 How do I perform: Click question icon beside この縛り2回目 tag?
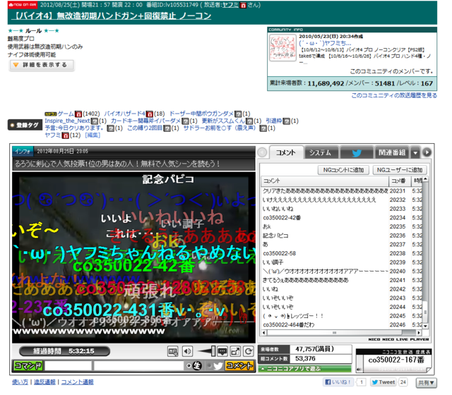[167, 128]
